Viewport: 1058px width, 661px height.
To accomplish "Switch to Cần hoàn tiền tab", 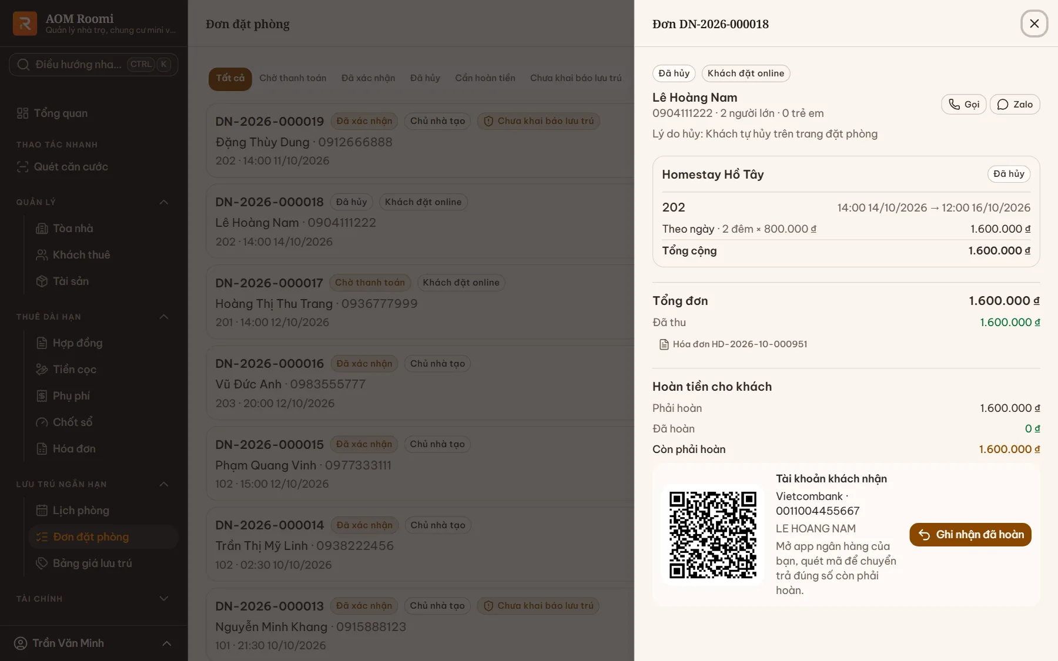I will [485, 79].
